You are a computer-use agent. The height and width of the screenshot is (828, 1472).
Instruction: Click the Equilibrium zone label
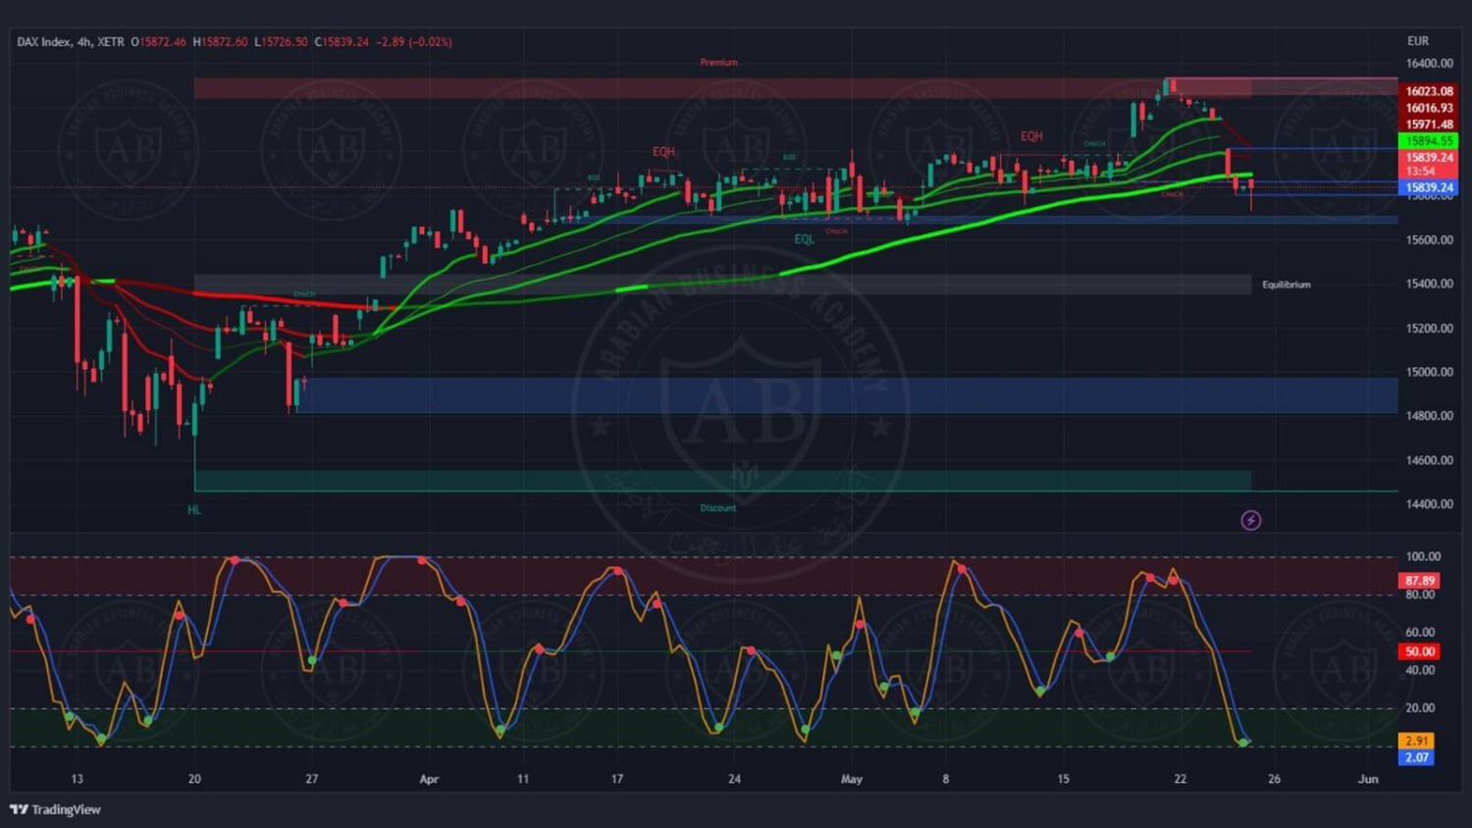[1286, 285]
